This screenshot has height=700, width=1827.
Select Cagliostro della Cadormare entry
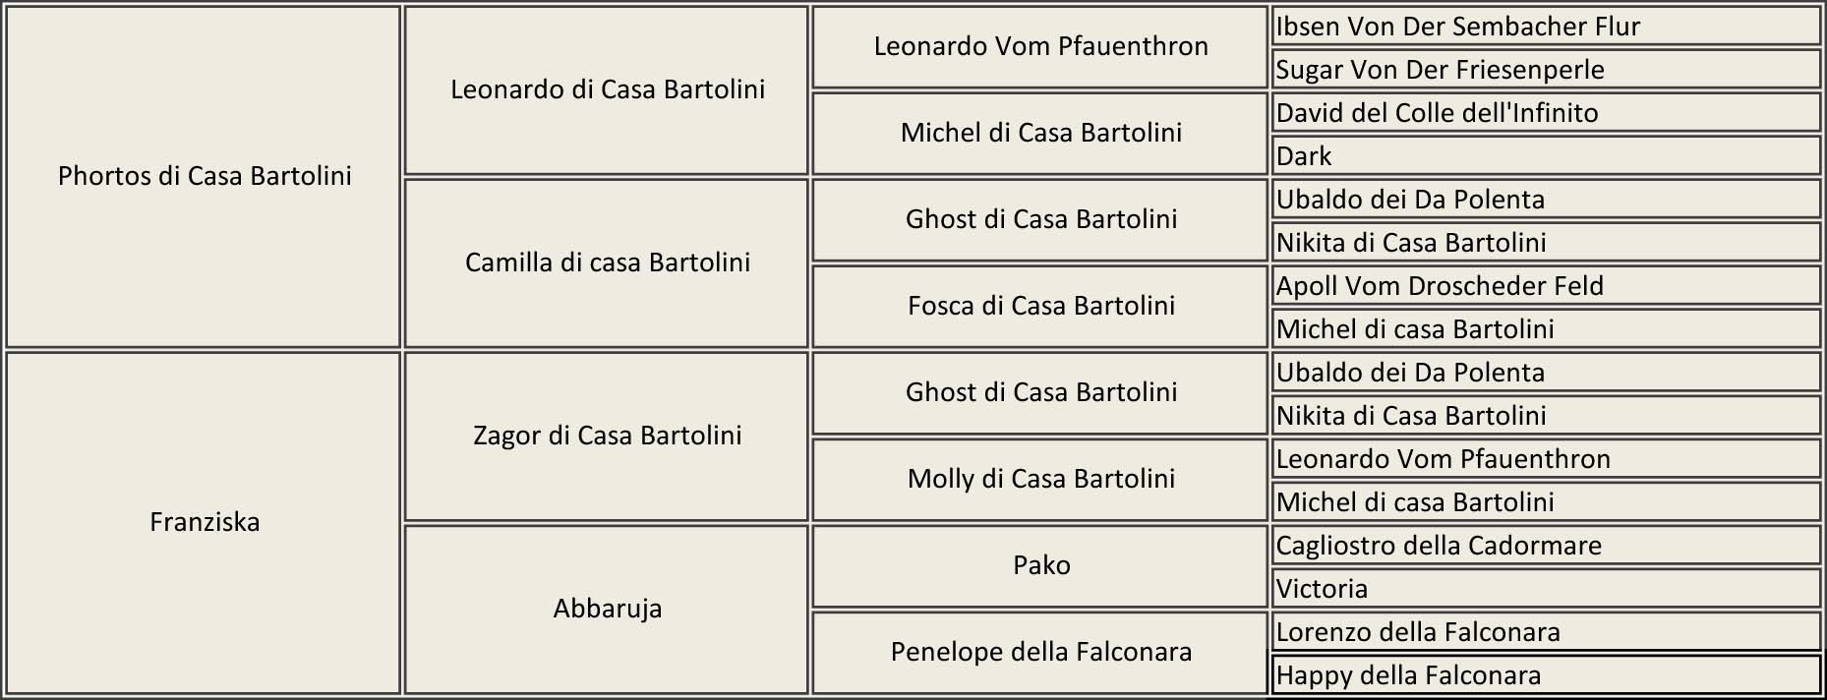click(1439, 546)
